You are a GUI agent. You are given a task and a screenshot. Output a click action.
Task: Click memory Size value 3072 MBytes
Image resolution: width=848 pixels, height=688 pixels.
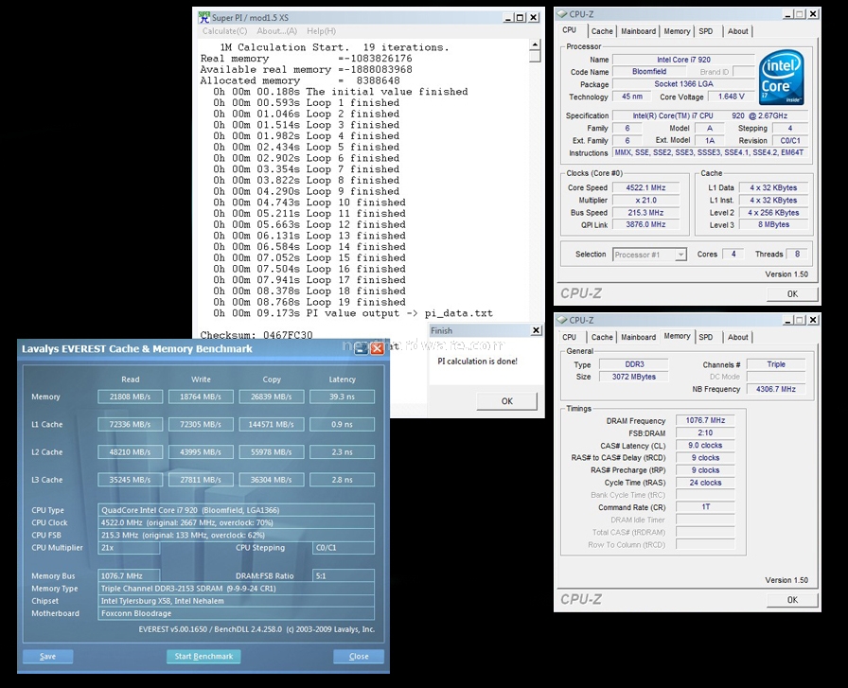click(634, 377)
